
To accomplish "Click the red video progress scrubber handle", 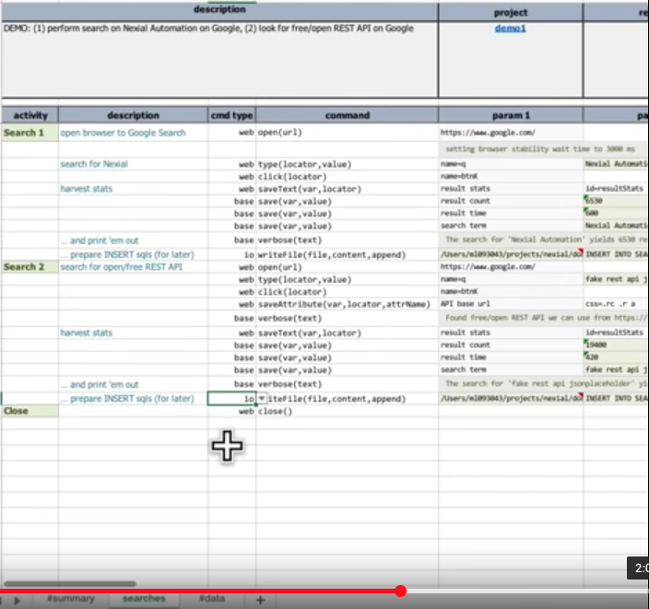I will pos(400,591).
